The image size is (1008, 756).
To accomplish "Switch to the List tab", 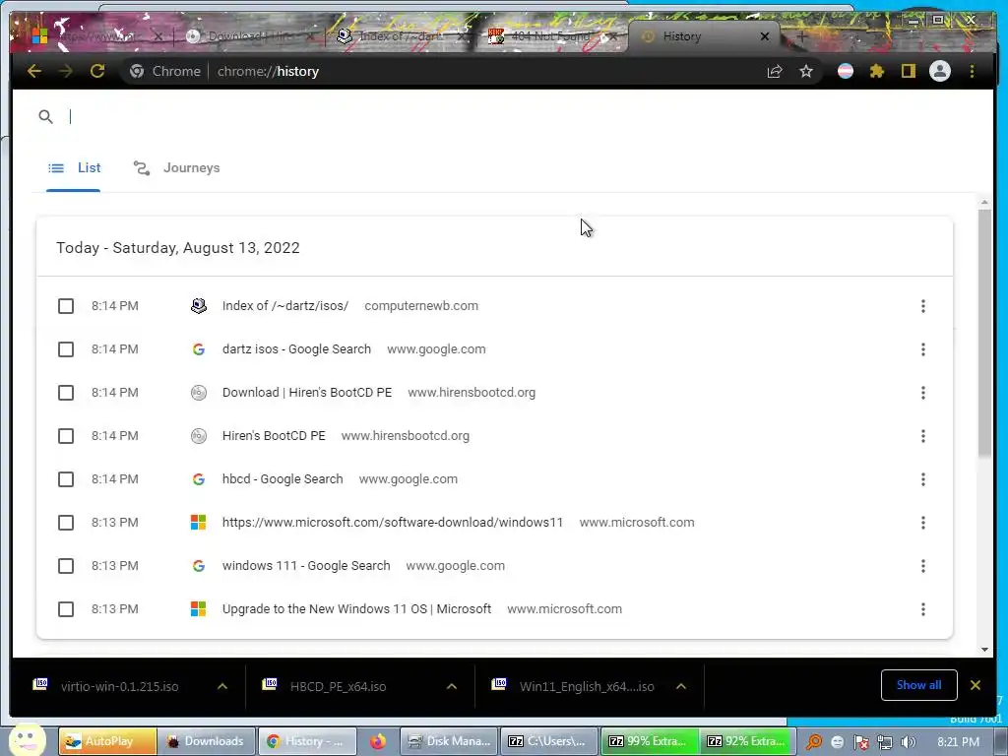I will (73, 167).
